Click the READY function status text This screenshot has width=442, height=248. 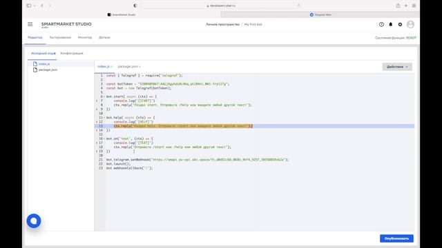coord(411,38)
